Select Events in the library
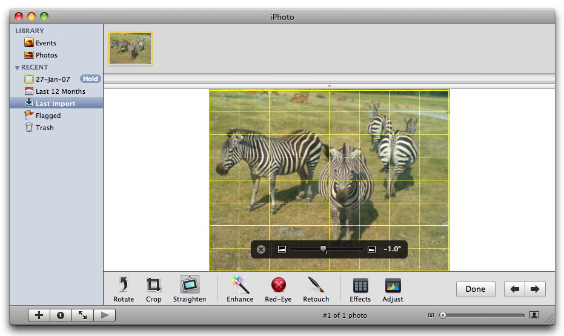564x336 pixels. click(45, 43)
